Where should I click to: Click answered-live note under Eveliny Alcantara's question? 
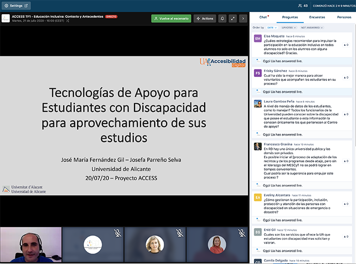[x=302, y=220]
